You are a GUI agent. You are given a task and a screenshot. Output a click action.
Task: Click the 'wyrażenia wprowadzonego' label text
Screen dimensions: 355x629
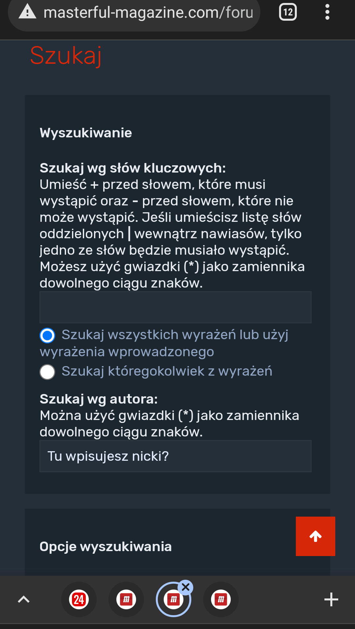[x=127, y=352]
